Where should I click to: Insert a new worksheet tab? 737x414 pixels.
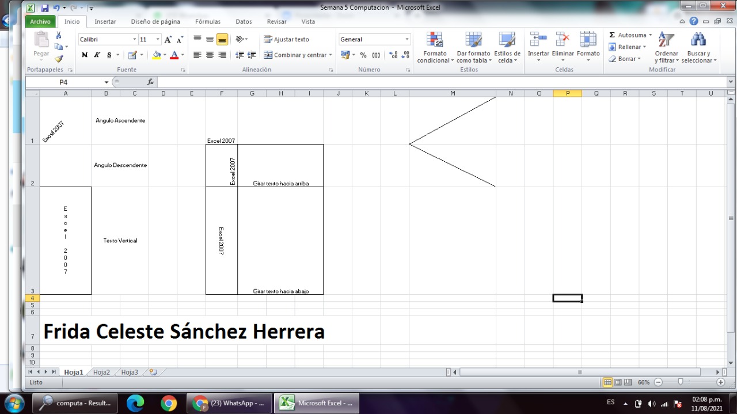point(153,373)
